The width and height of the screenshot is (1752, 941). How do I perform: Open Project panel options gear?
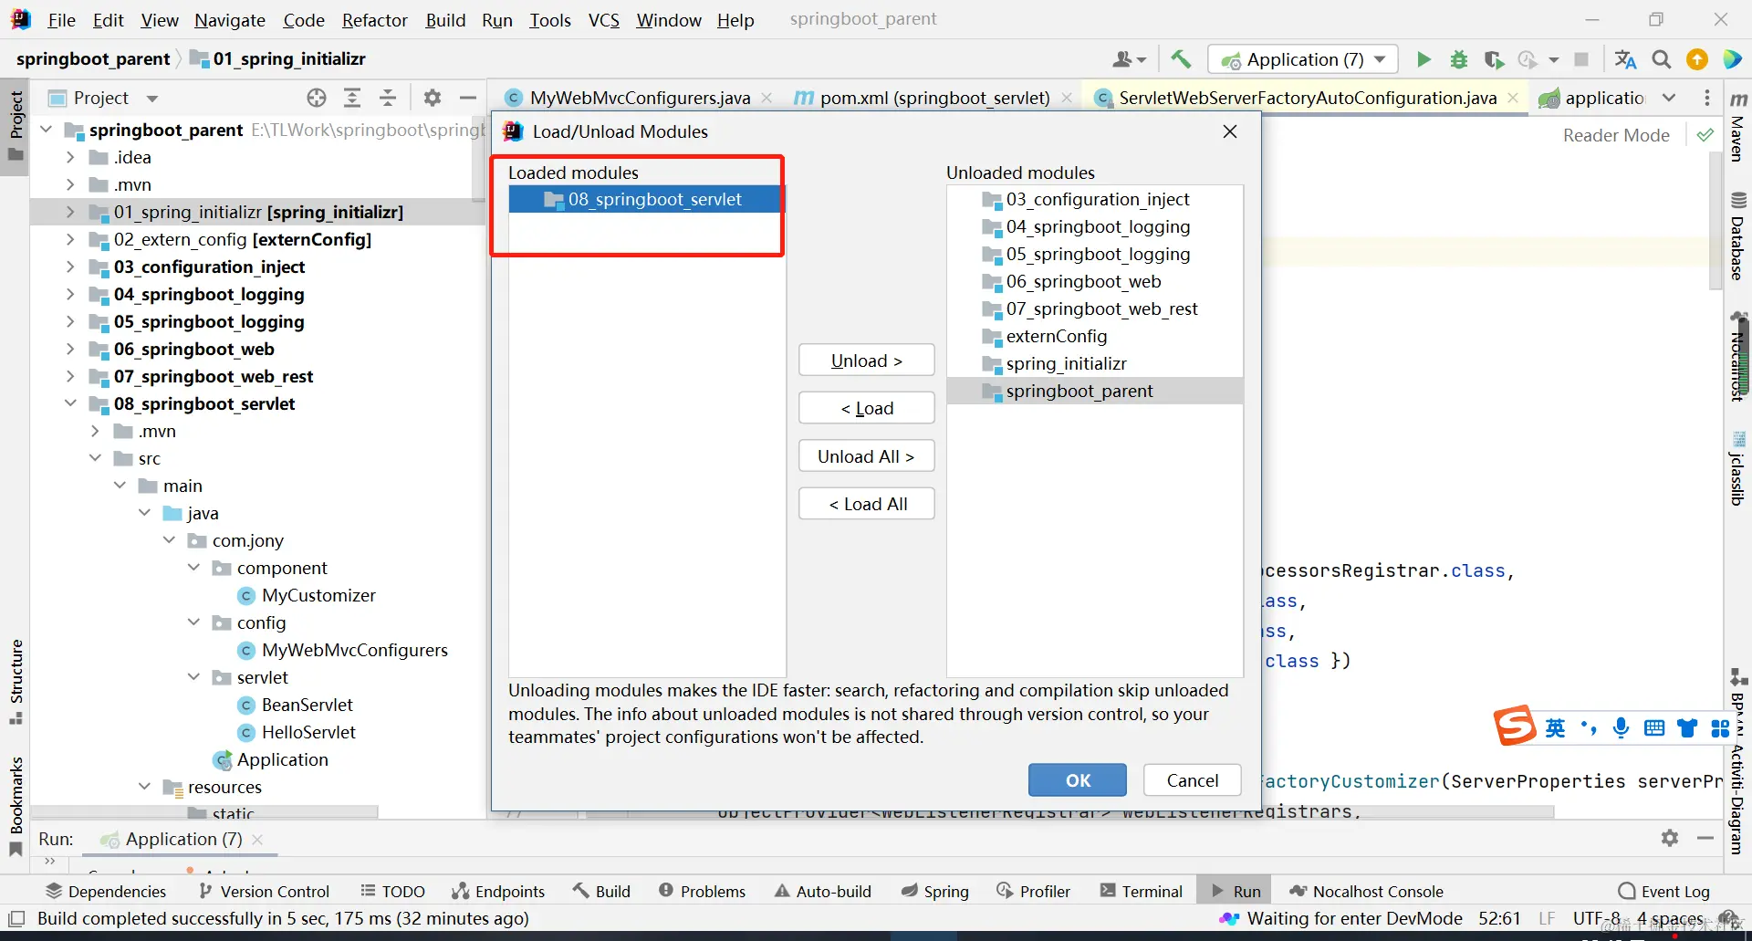pos(433,98)
